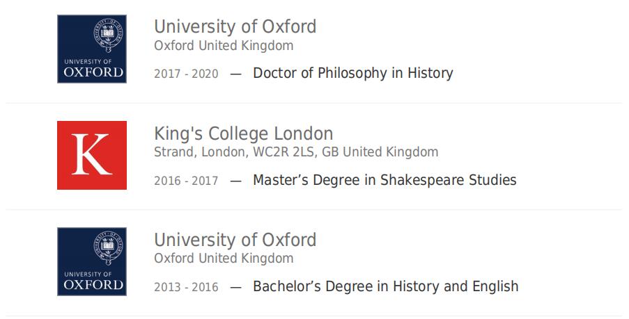This screenshot has width=629, height=319.
Task: Click the red King's College London K logo
Action: point(92,155)
